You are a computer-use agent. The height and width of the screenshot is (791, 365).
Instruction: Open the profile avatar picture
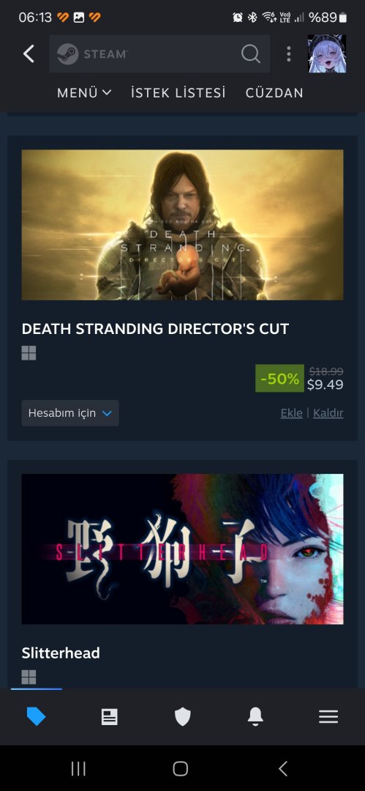tap(327, 53)
